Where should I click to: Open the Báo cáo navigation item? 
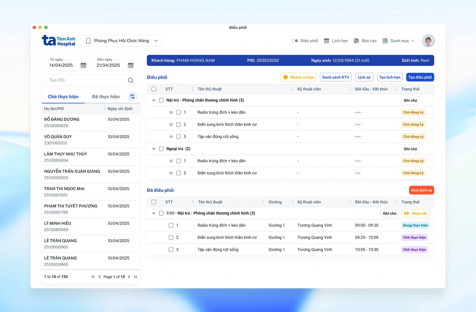(x=365, y=41)
